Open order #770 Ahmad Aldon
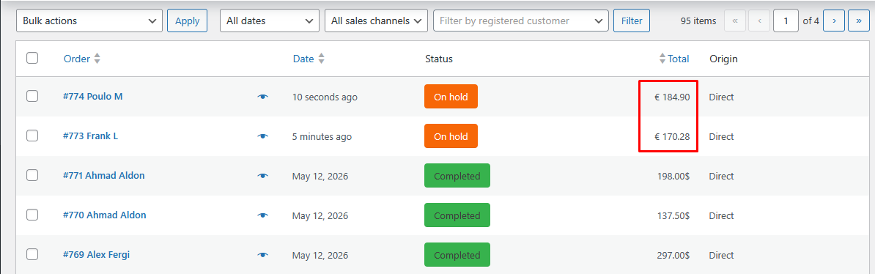The width and height of the screenshot is (875, 274). 104,215
